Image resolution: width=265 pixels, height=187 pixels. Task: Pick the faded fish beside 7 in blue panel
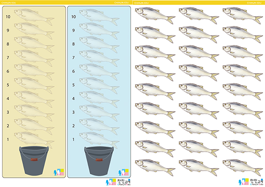point(99,58)
